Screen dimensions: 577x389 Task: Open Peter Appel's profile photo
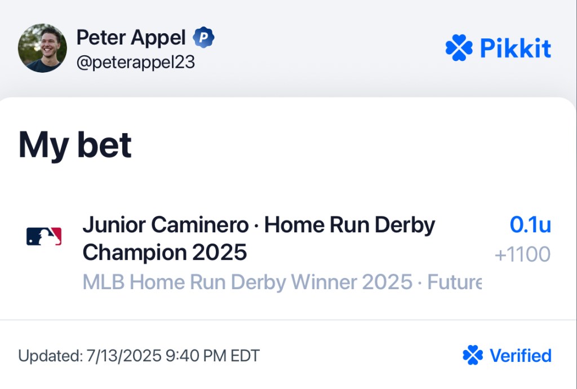(42, 48)
